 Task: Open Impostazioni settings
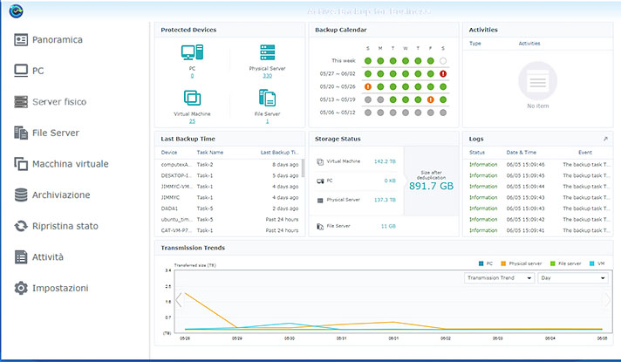pos(59,288)
